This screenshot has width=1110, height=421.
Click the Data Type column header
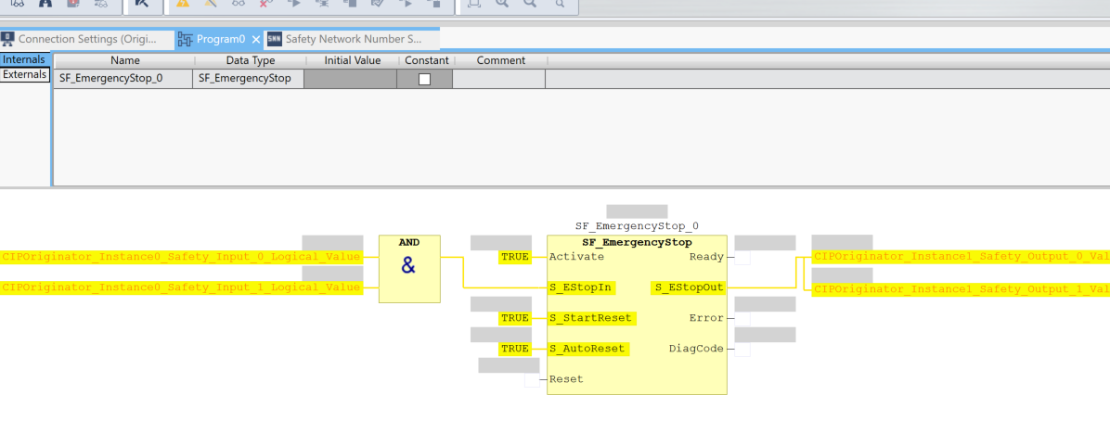(x=250, y=61)
